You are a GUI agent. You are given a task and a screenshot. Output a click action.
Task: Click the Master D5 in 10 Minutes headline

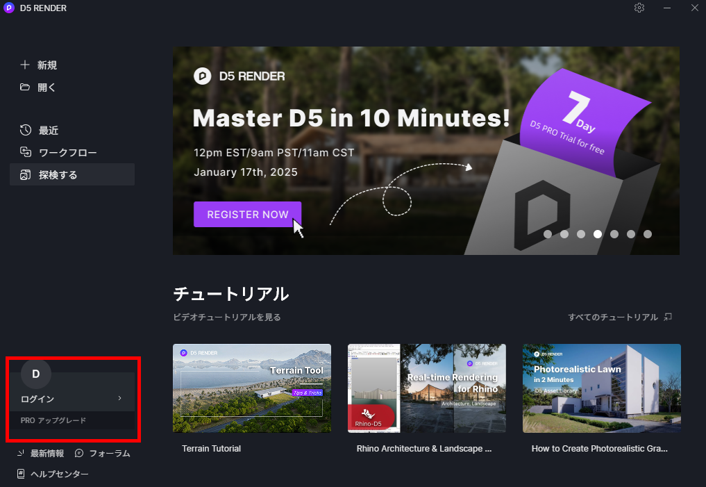[x=351, y=118]
